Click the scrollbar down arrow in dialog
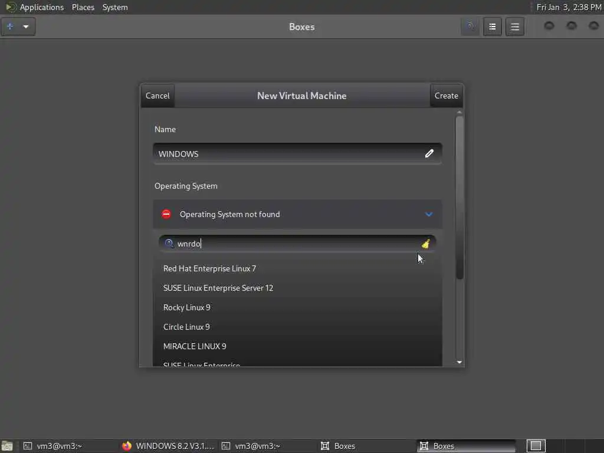This screenshot has height=453, width=604. 459,362
